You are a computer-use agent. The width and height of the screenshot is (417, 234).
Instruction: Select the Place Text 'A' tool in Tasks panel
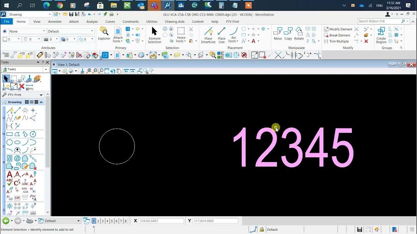click(9, 175)
